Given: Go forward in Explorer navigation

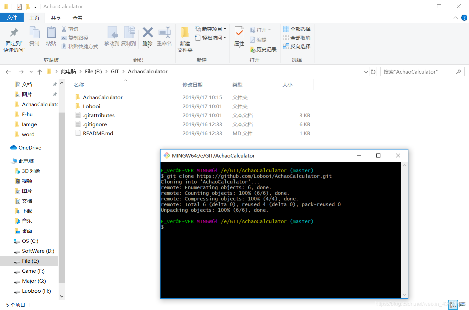Looking at the screenshot, I should pos(21,72).
